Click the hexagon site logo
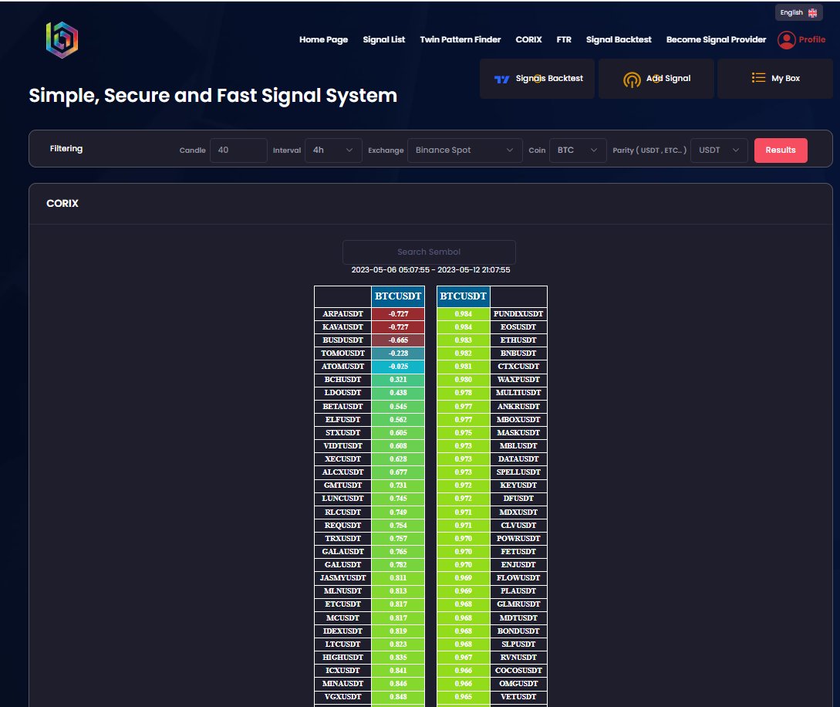 click(62, 39)
